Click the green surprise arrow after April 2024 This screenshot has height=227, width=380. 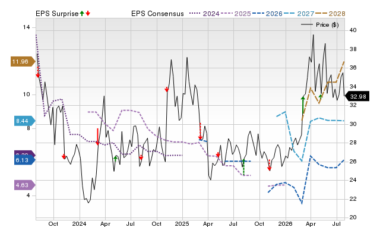point(115,159)
